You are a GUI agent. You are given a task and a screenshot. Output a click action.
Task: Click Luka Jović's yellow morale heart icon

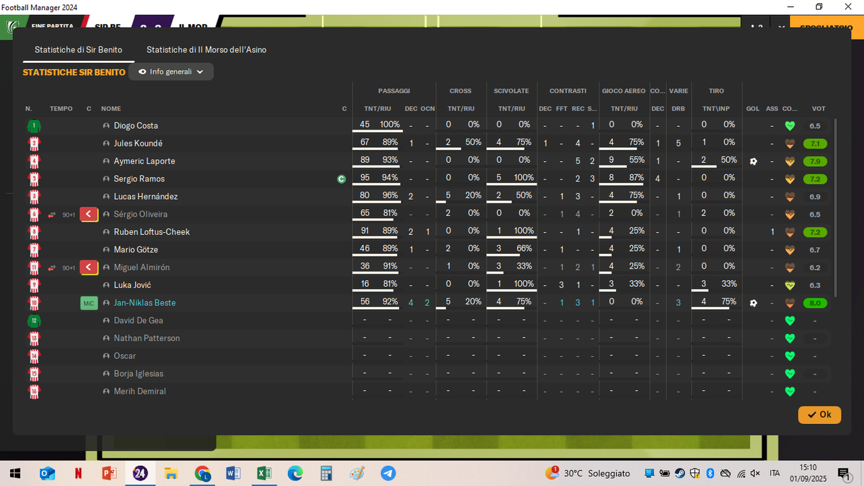point(790,286)
